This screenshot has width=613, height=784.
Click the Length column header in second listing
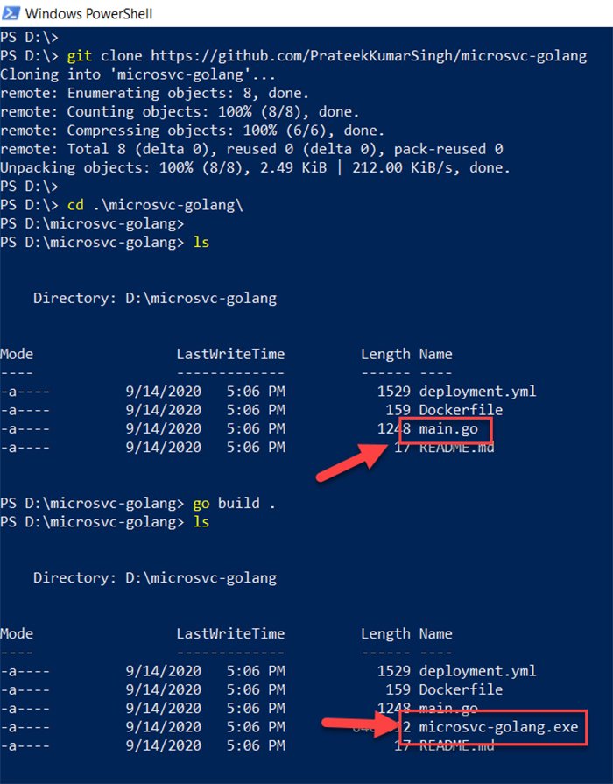pos(384,634)
